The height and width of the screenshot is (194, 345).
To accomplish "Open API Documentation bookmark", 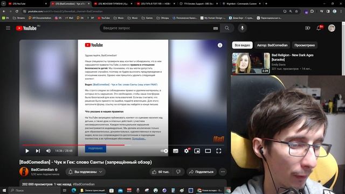I will coord(40,18).
